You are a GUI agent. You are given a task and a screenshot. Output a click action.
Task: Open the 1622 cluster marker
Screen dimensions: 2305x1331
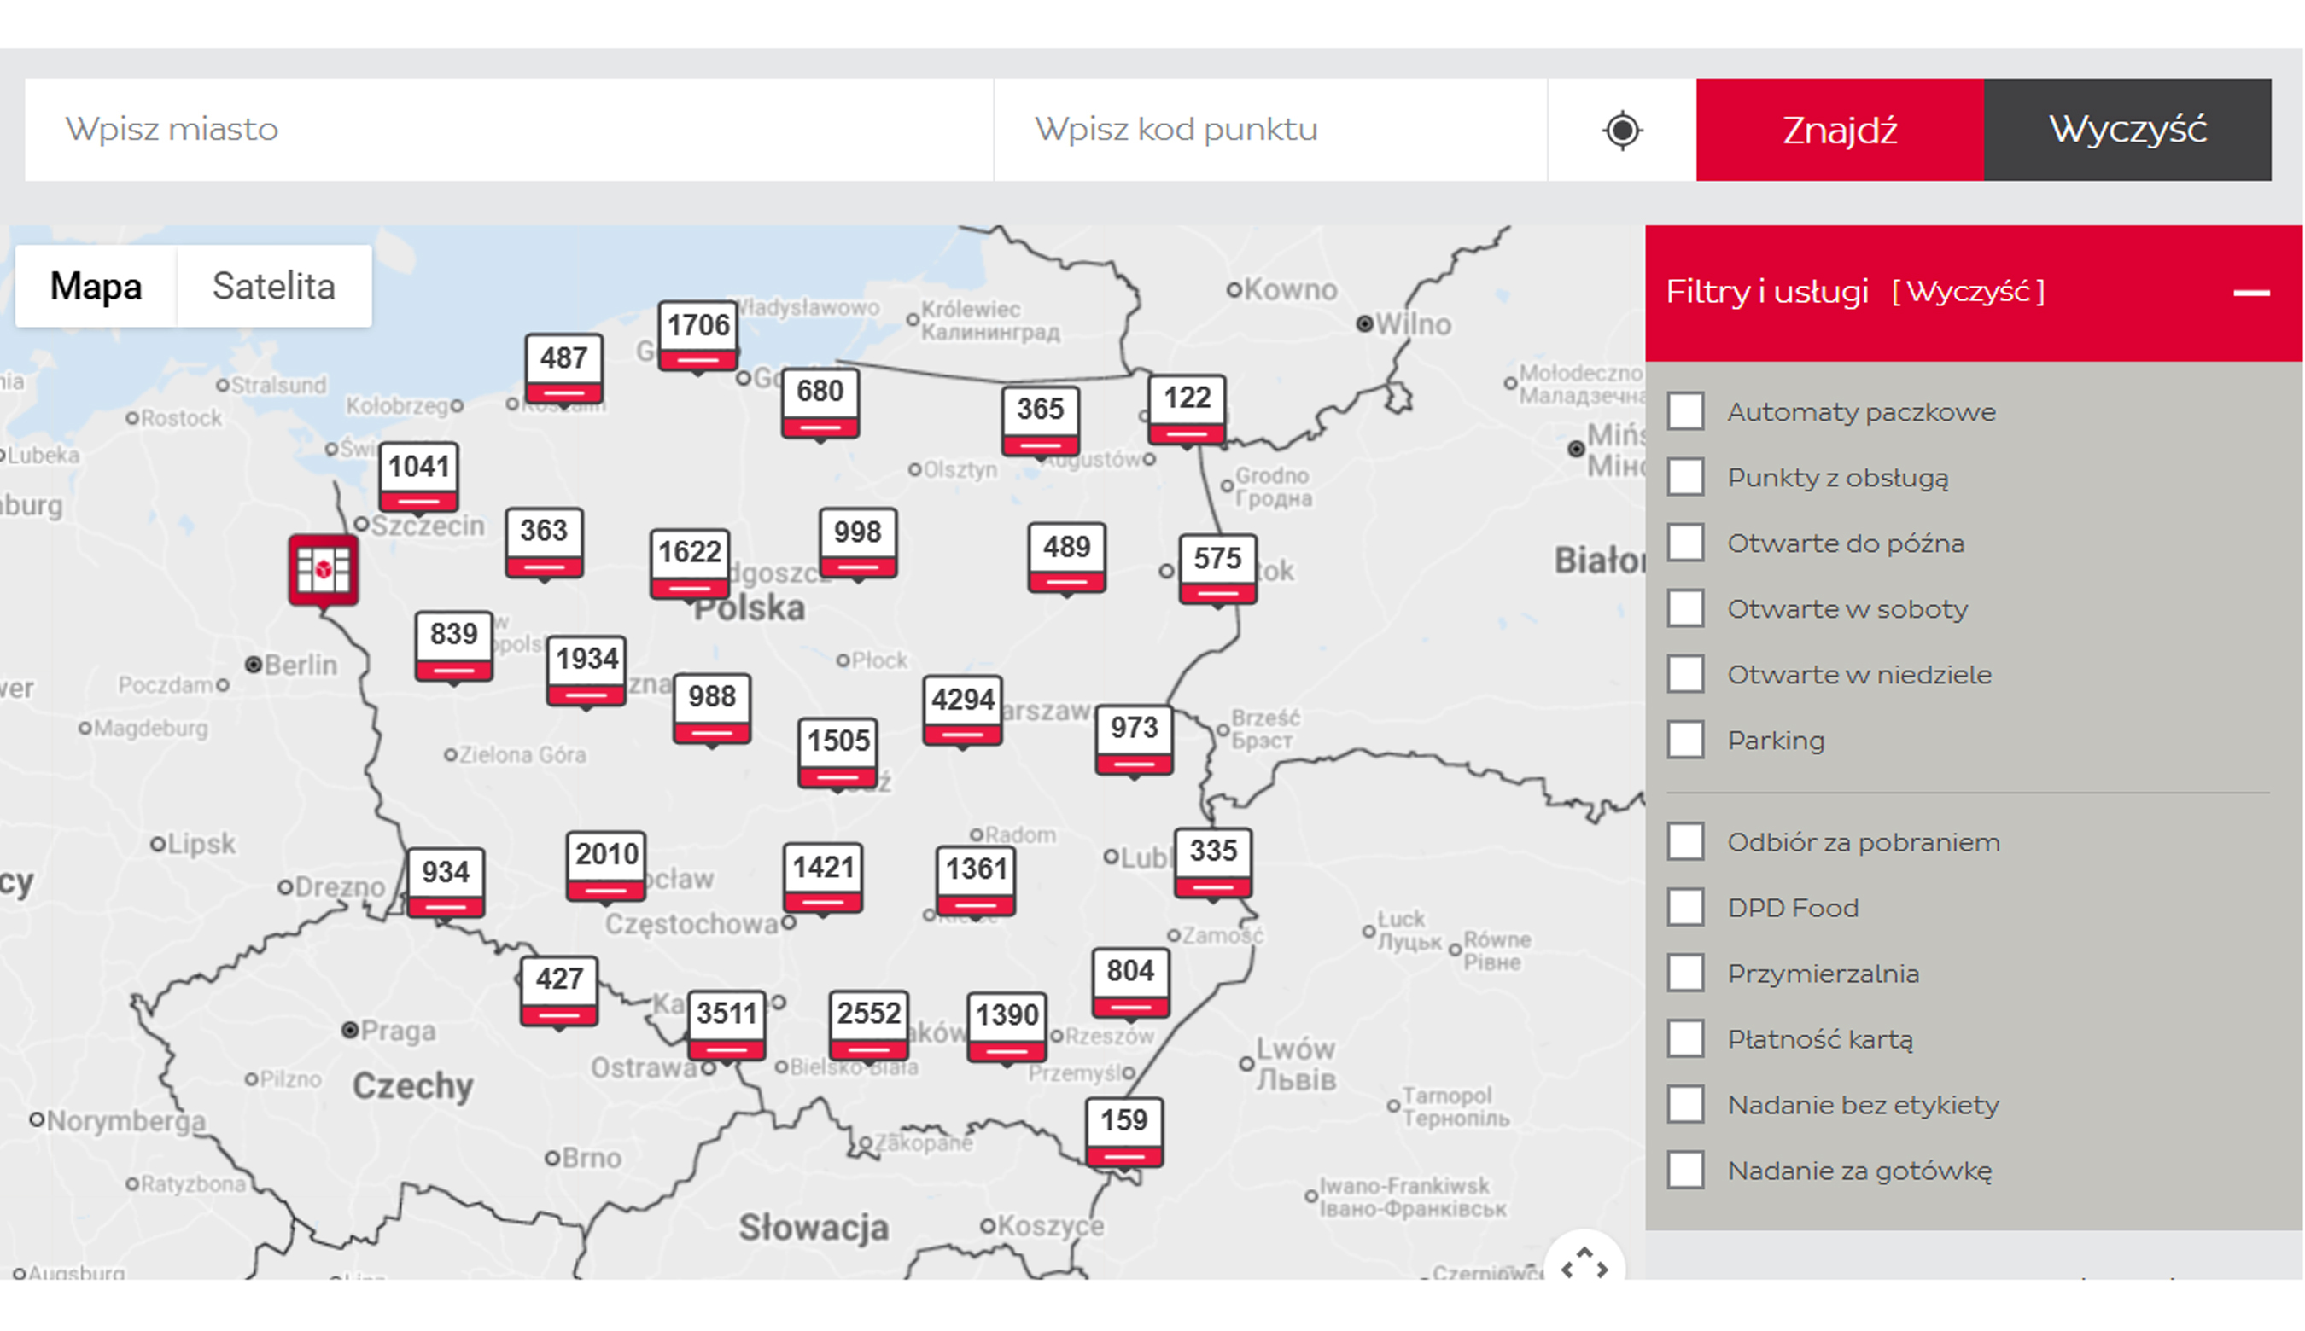click(690, 564)
